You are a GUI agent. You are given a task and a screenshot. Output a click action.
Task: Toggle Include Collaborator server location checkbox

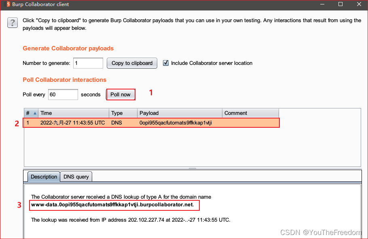[166, 63]
